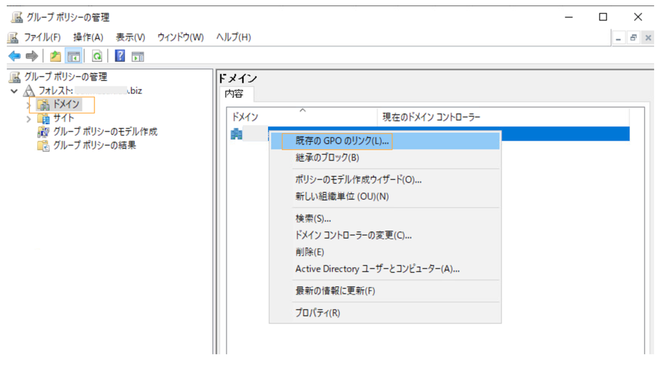The image size is (664, 368).
Task: Choose 削除(E) in context menu
Action: [x=385, y=252]
